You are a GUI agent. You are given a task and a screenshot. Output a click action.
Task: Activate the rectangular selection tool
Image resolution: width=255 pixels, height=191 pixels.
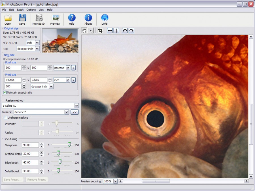(x=90, y=30)
